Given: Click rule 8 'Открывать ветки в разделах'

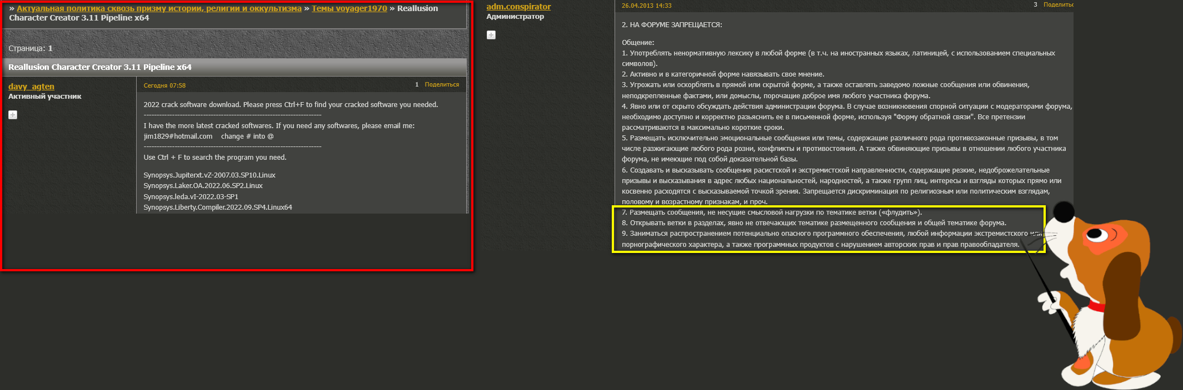Looking at the screenshot, I should pos(814,223).
